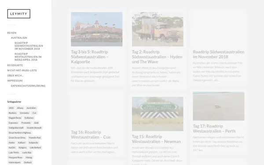Open the IMPRESSUM page
This screenshot has width=264, height=165.
15,81
